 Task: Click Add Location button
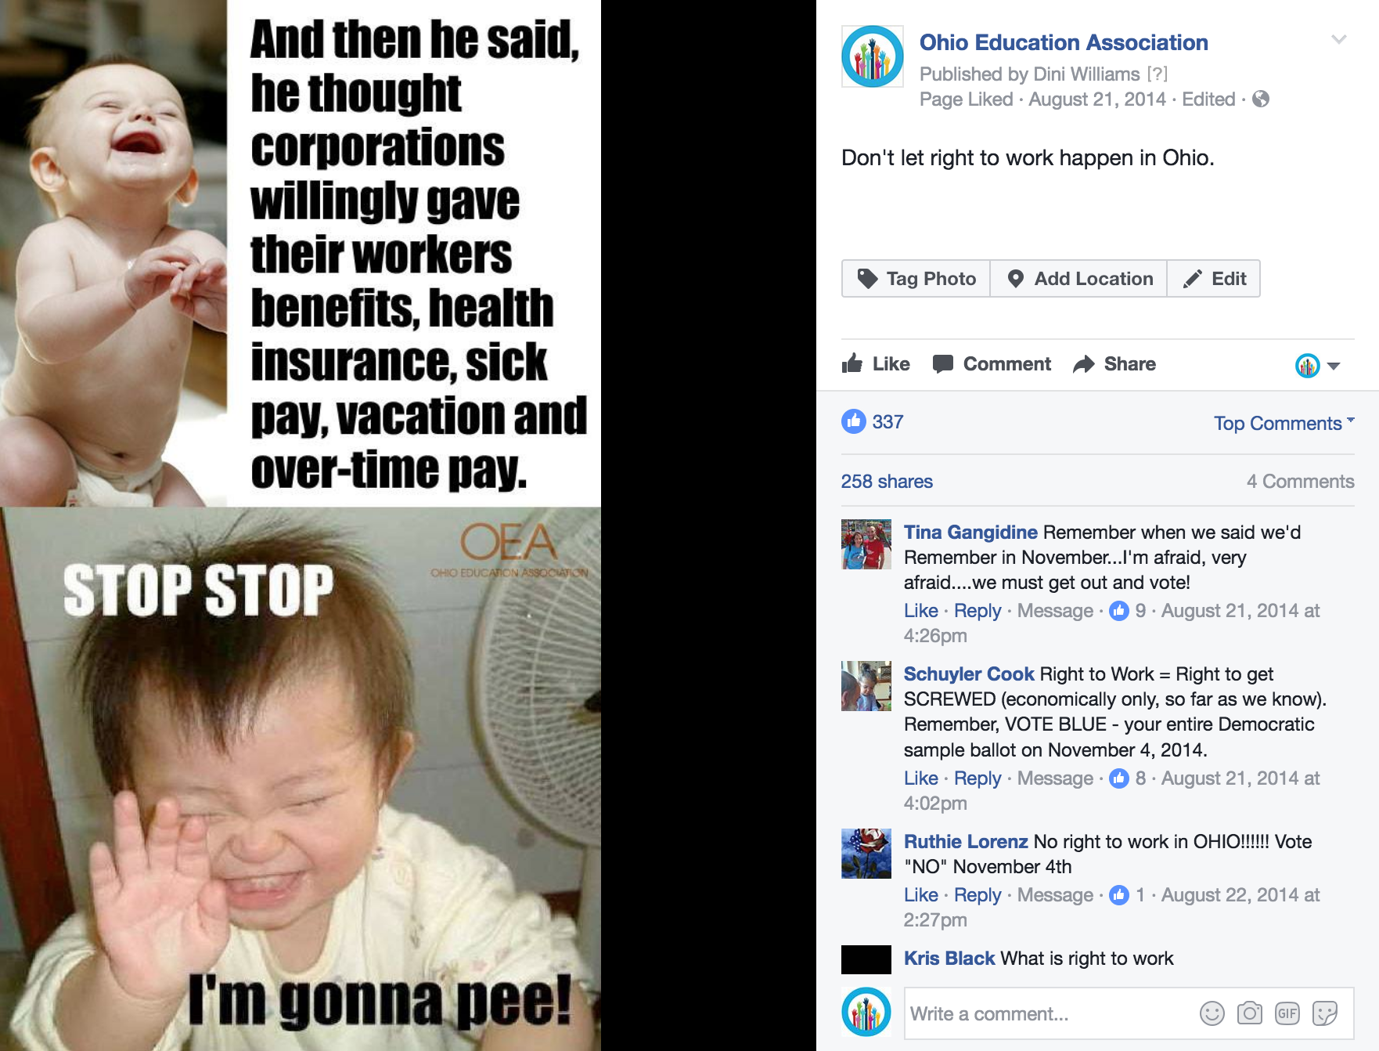[1078, 278]
